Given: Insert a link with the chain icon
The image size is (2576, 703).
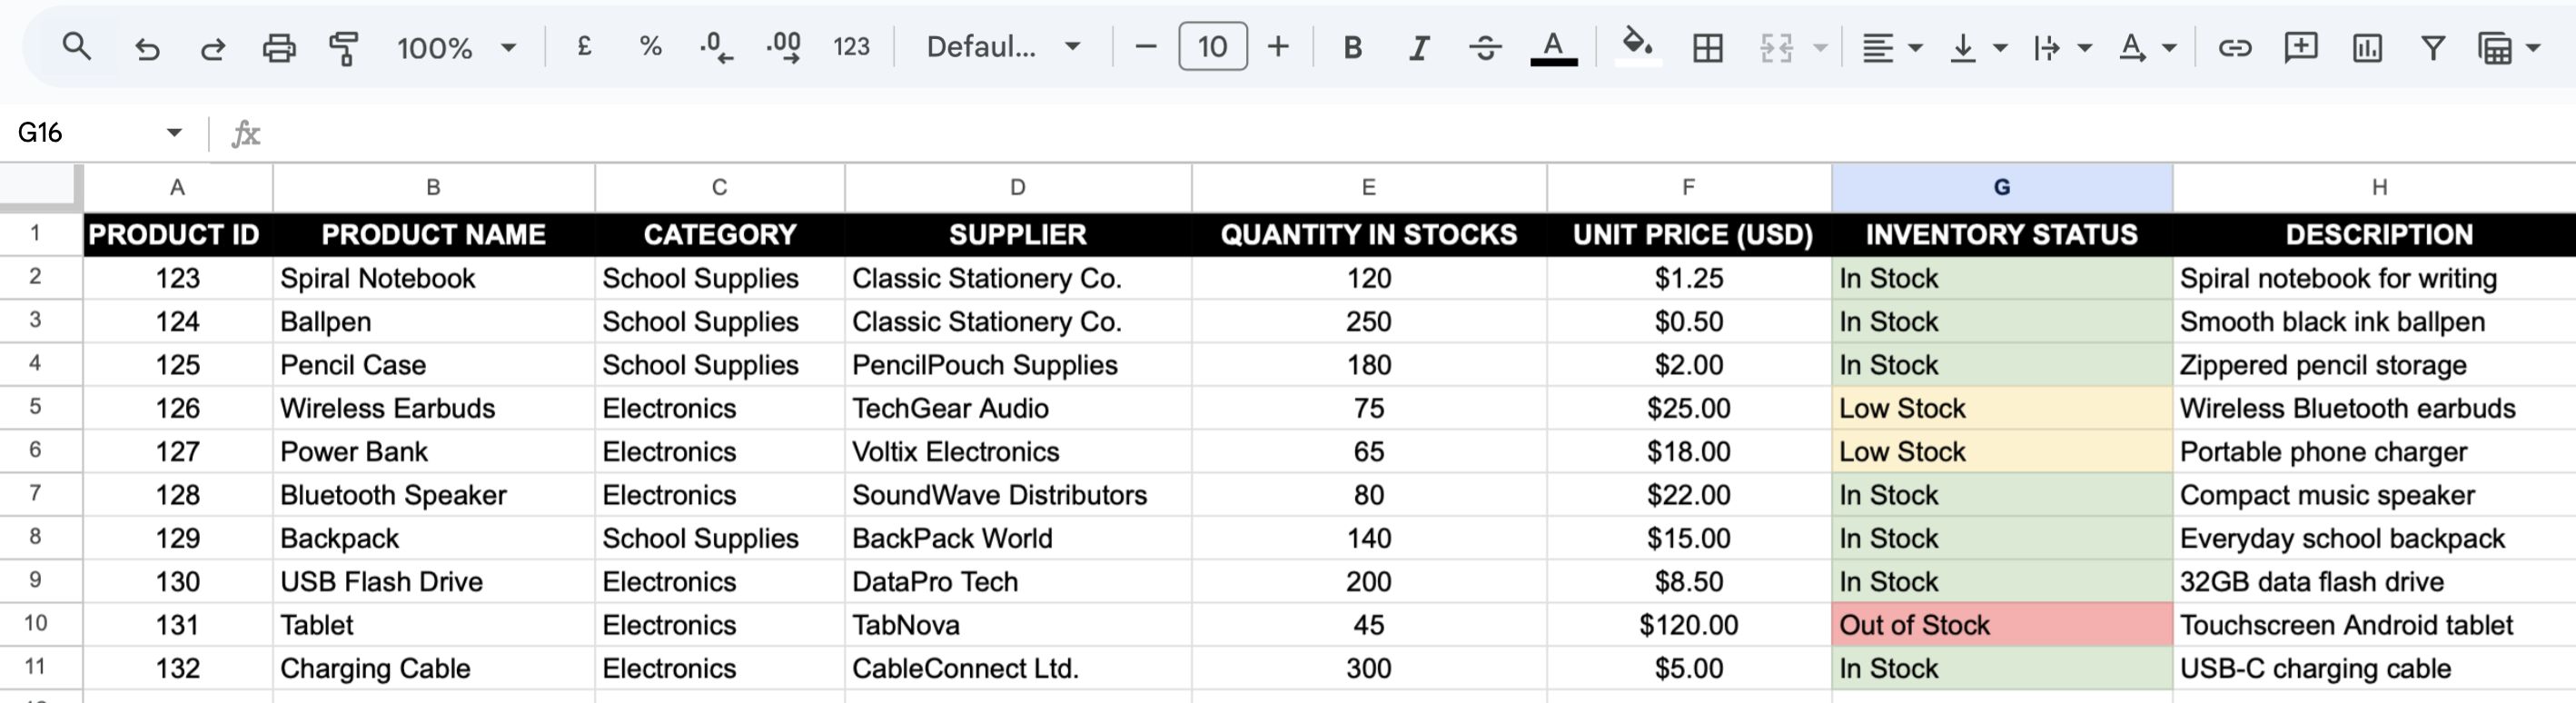Looking at the screenshot, I should coord(2234,47).
